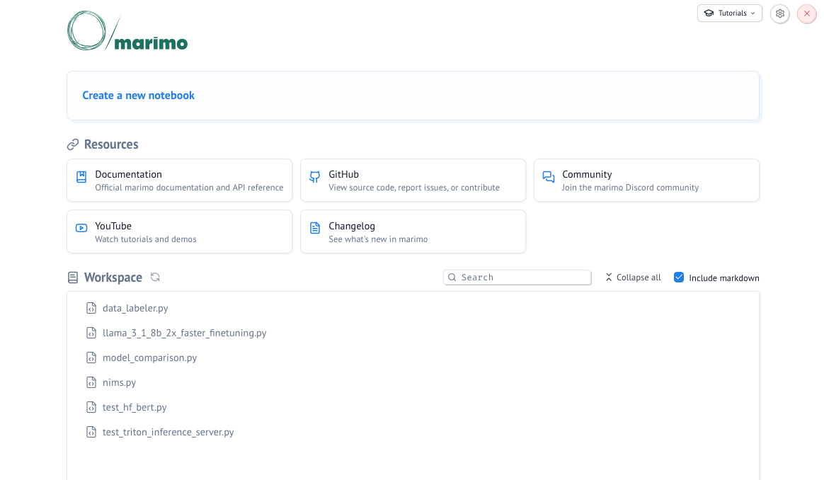Open marimo settings gear
The image size is (824, 480).
tap(779, 13)
